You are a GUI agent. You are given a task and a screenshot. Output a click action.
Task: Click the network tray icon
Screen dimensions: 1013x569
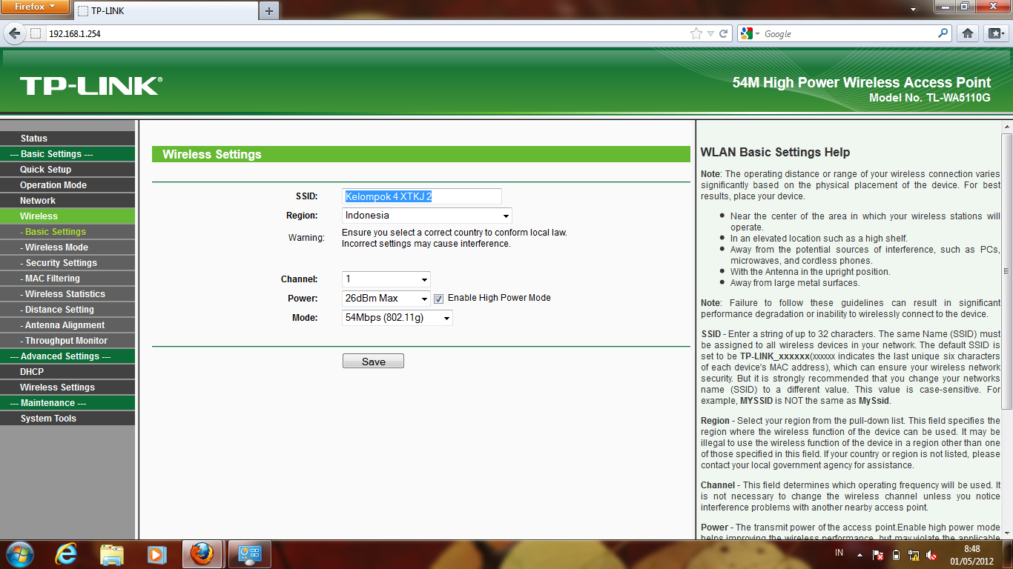[914, 555]
